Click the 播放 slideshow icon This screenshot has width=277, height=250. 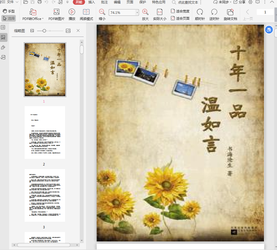(x=72, y=12)
